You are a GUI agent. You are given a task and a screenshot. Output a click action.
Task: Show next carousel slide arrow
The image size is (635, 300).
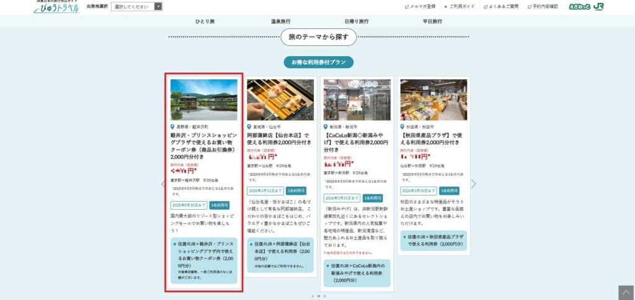(x=473, y=184)
